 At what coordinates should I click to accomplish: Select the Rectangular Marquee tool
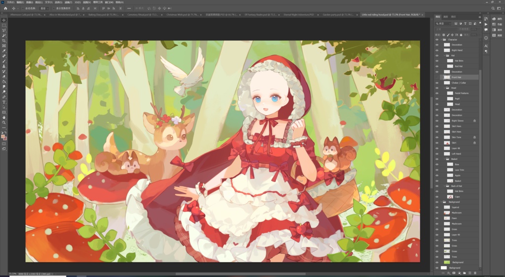pos(4,26)
